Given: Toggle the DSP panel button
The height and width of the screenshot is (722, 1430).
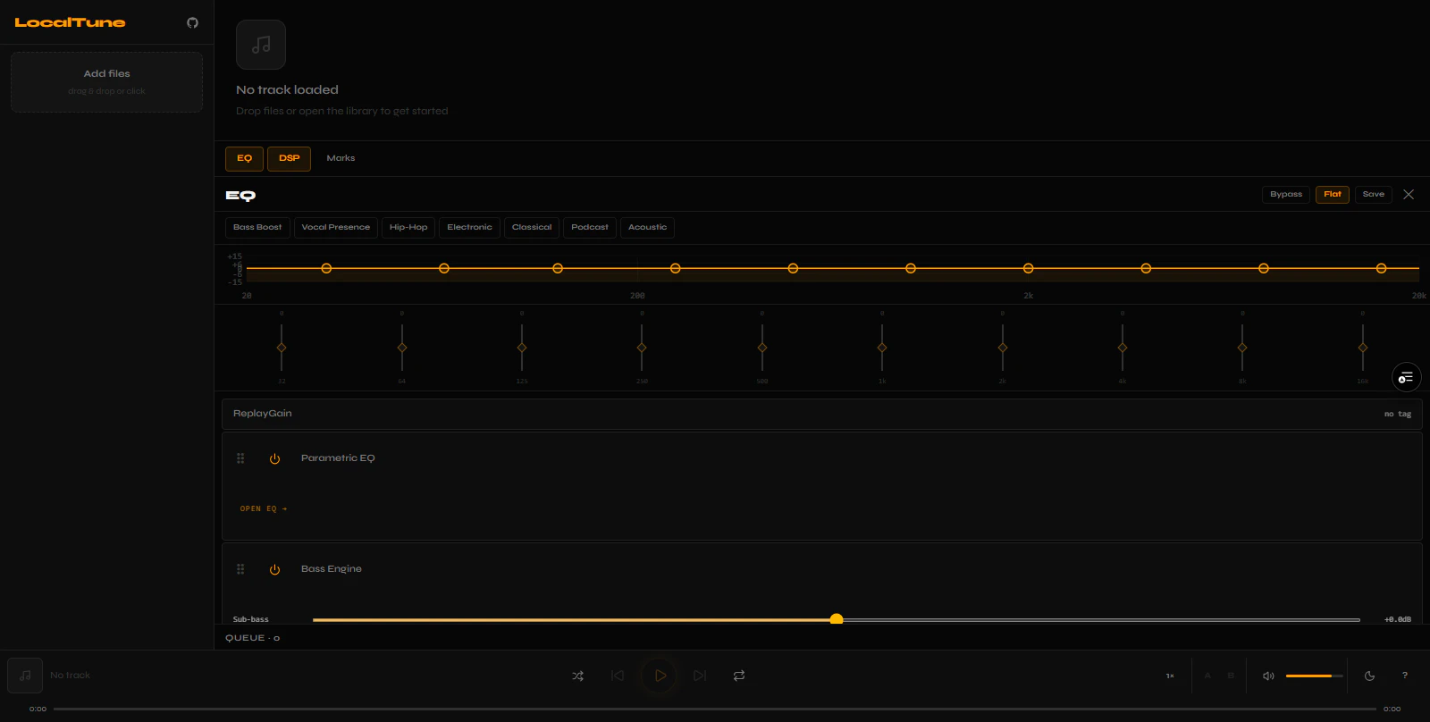Looking at the screenshot, I should pyautogui.click(x=289, y=158).
